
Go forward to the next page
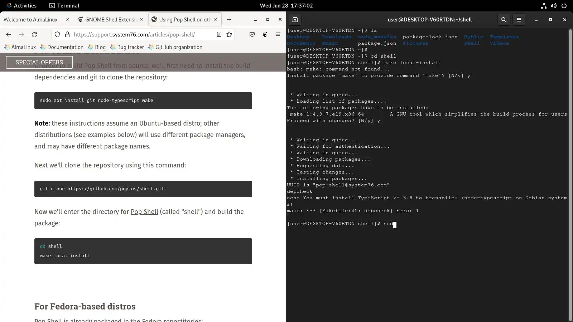pos(21,34)
